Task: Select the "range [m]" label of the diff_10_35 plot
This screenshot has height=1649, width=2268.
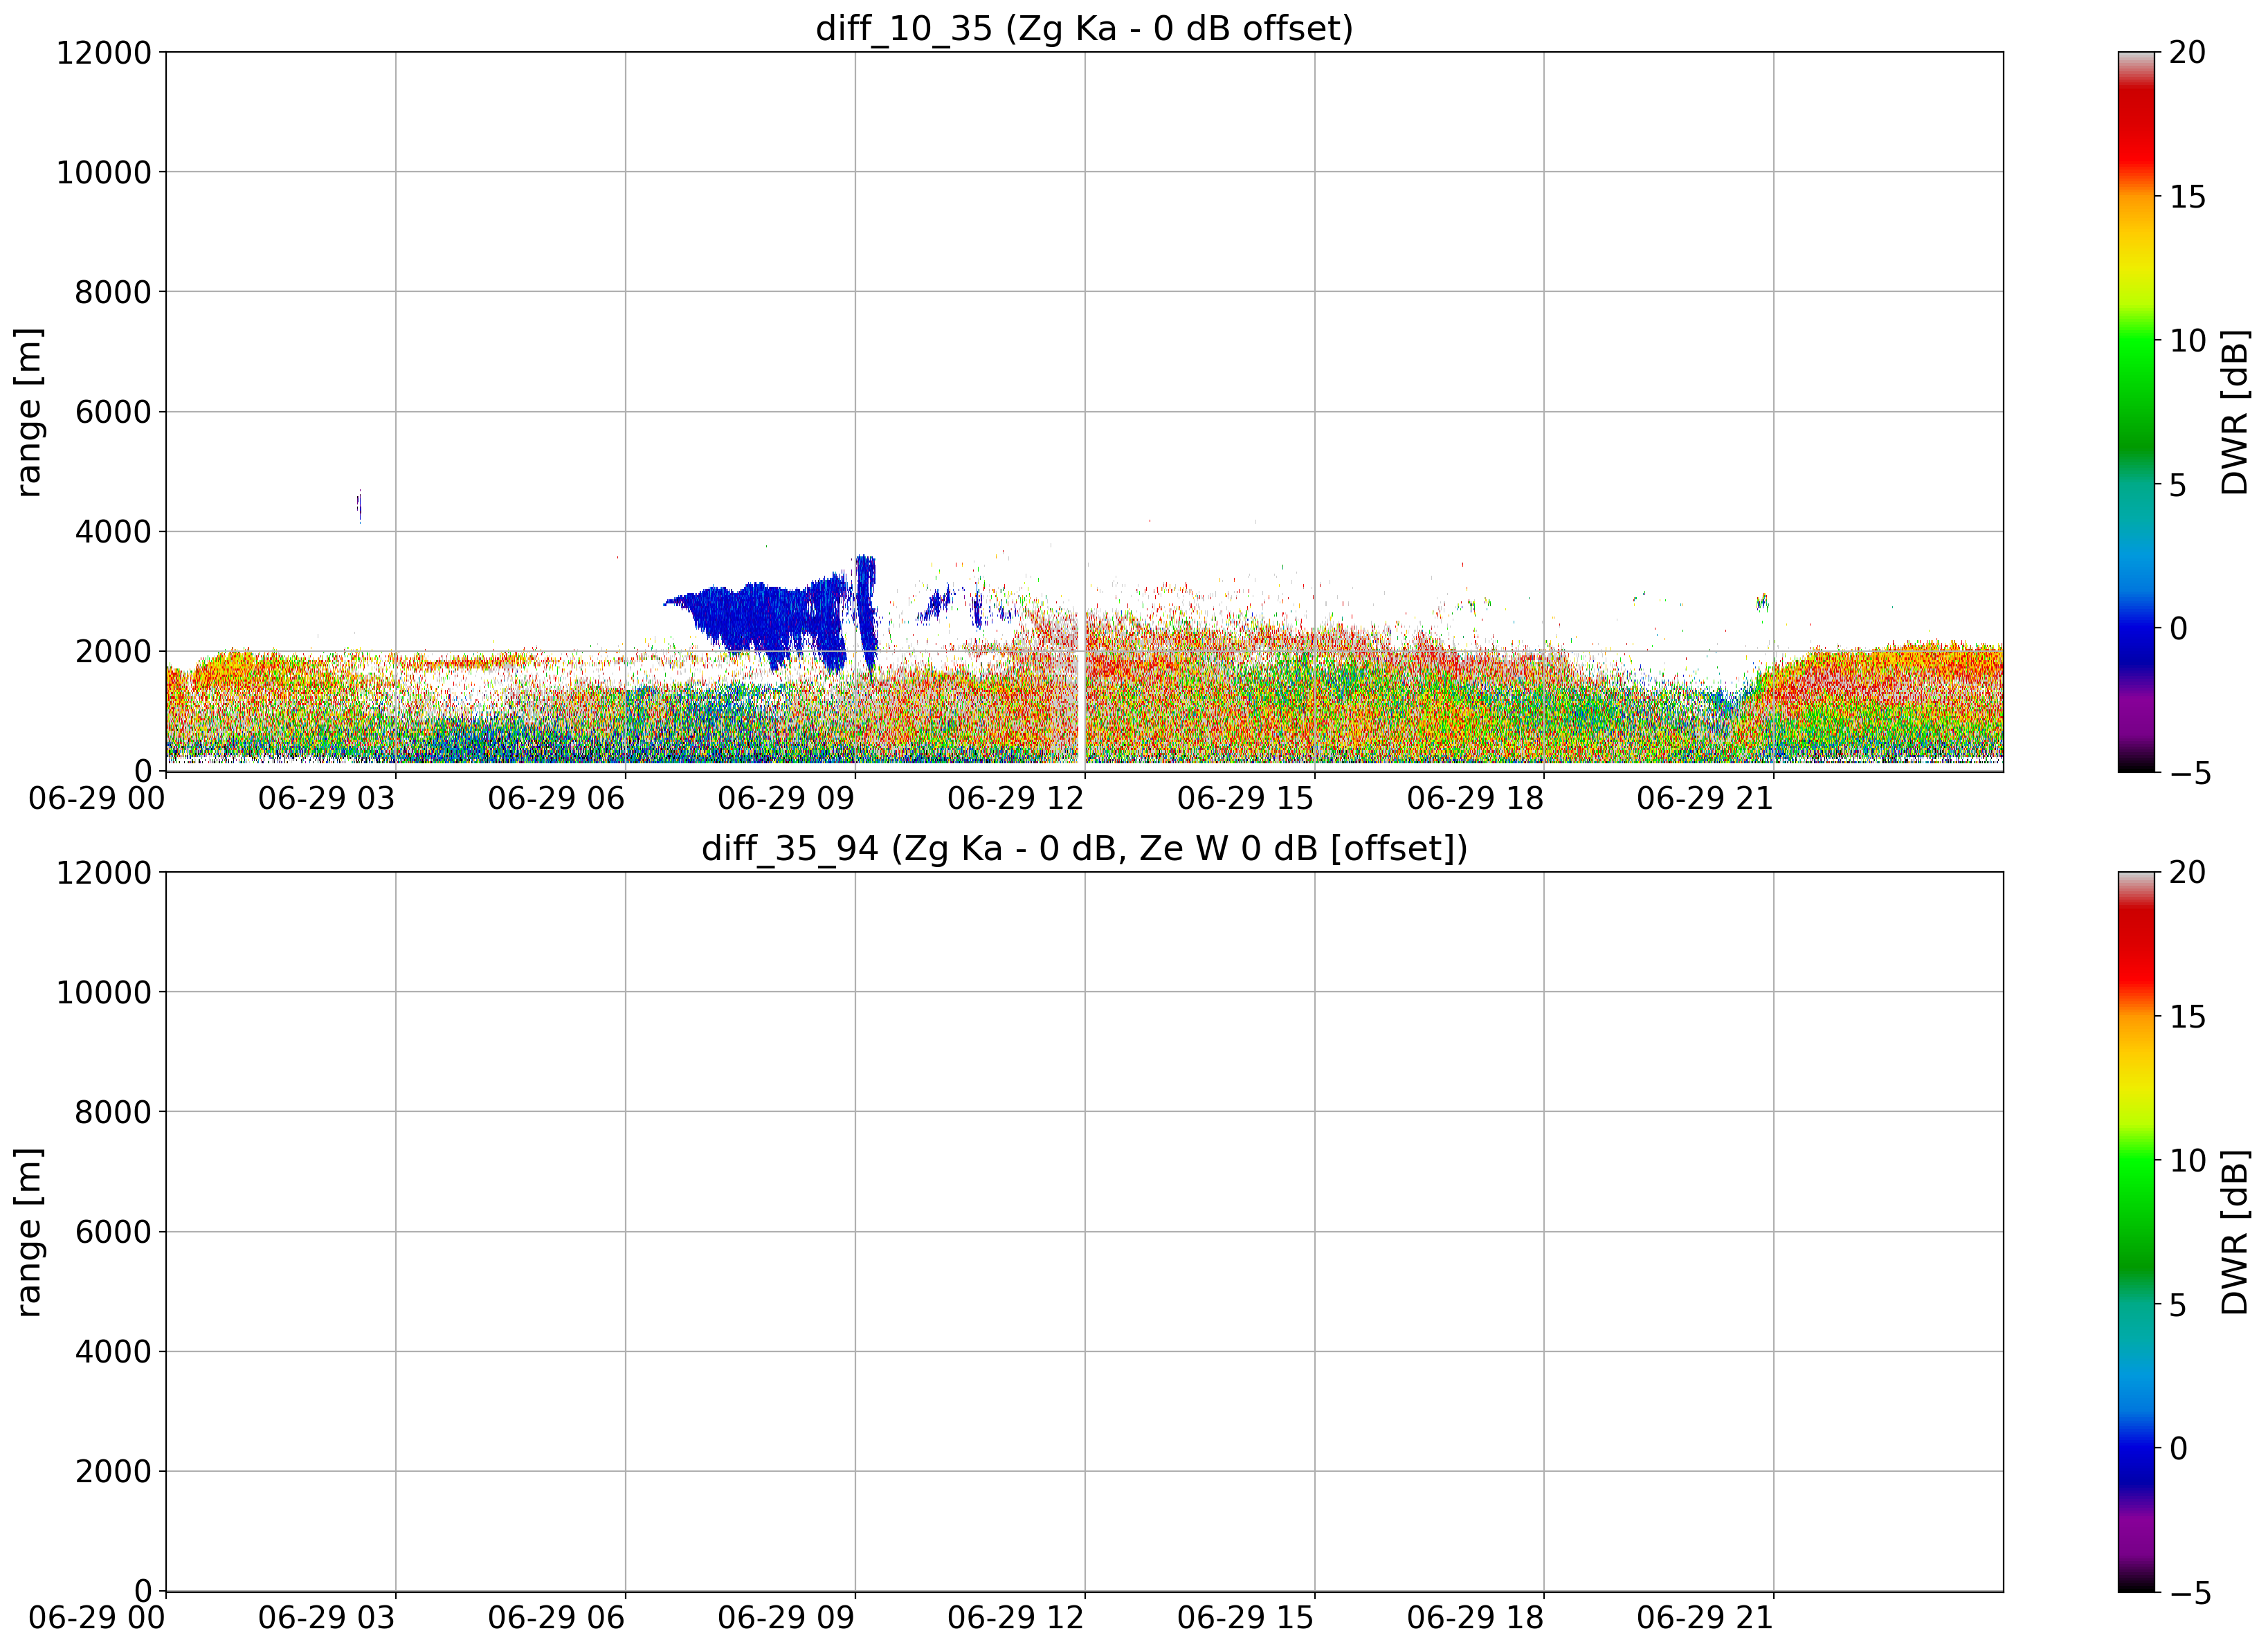Action: pyautogui.click(x=28, y=412)
